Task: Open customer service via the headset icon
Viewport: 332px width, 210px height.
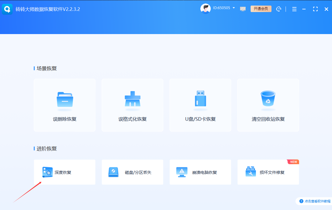Action: point(279,9)
